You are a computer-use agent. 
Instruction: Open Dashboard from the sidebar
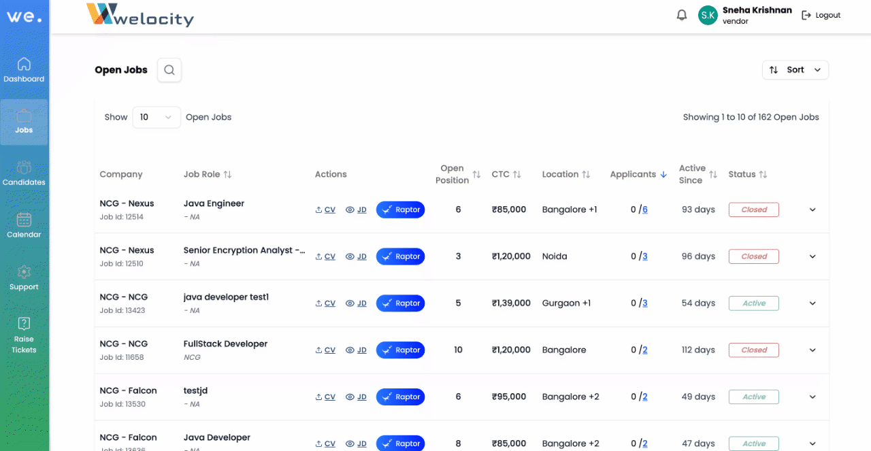pos(24,70)
